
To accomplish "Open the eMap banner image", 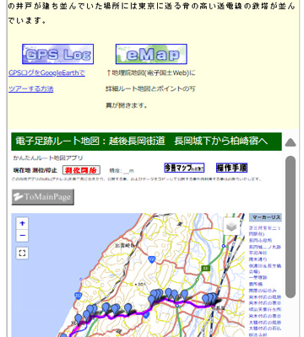I will 151,54.
